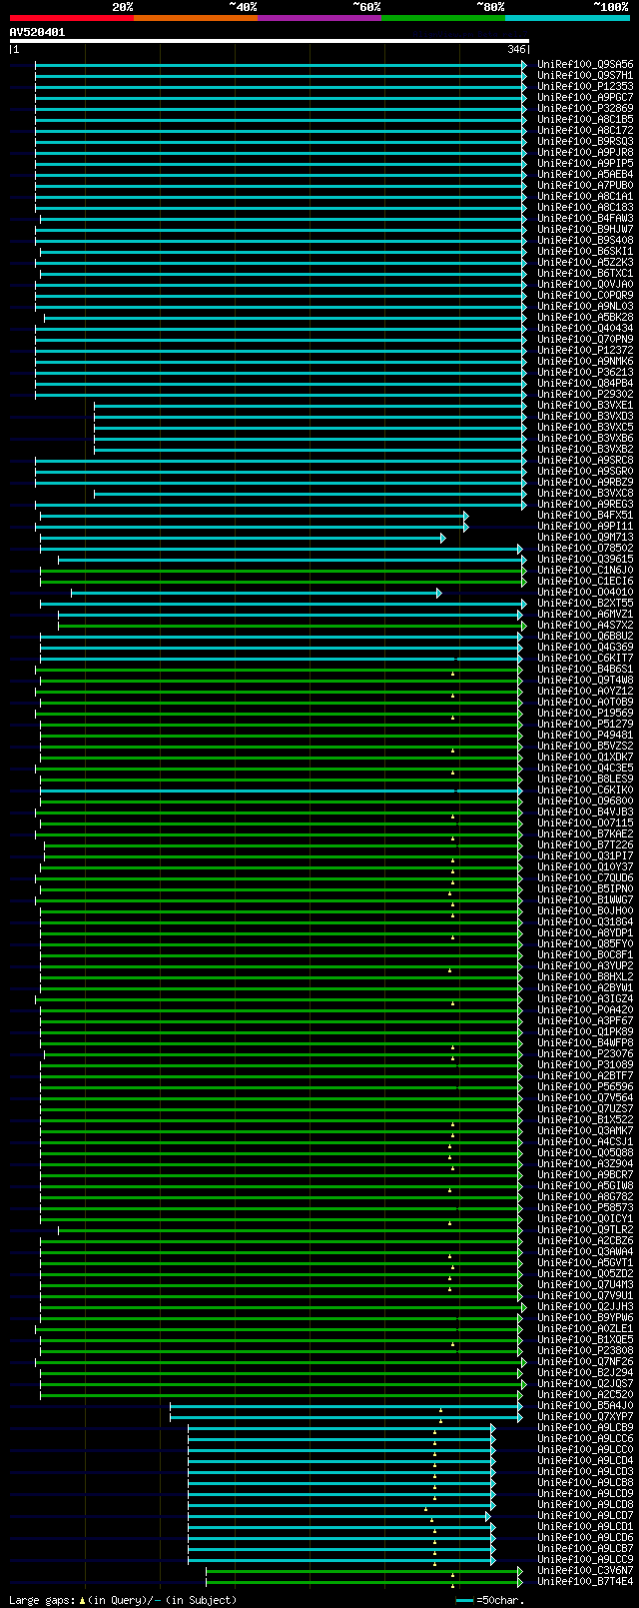Select the UniRef100_A9RBZ9 label

pyautogui.click(x=585, y=483)
